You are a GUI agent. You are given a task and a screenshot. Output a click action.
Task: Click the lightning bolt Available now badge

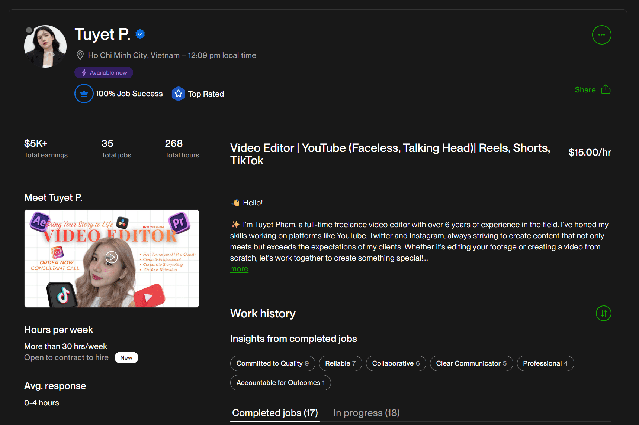click(104, 73)
